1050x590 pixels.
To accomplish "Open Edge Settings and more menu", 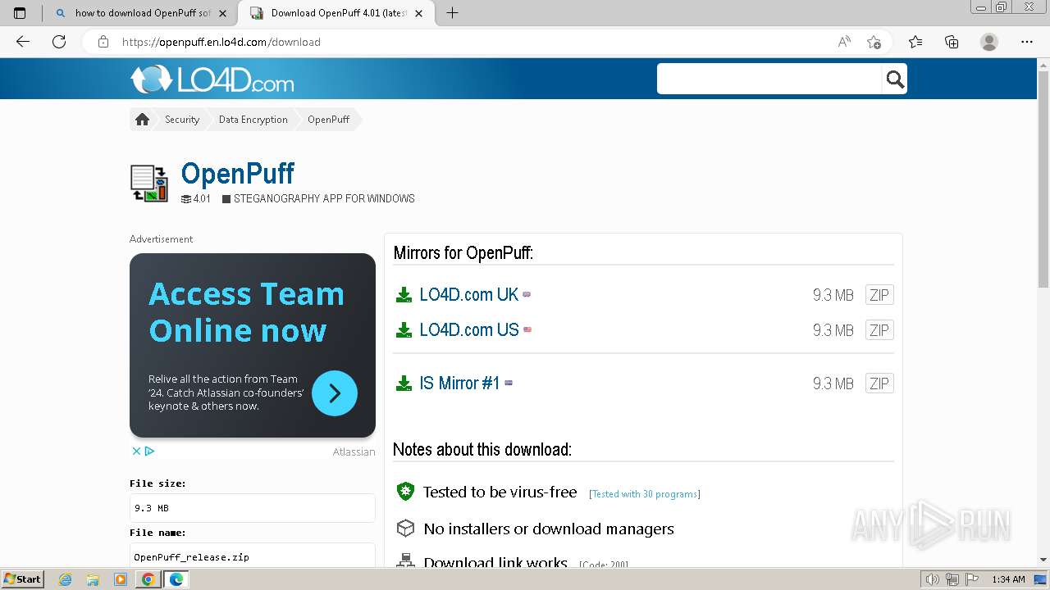I will tap(1027, 42).
